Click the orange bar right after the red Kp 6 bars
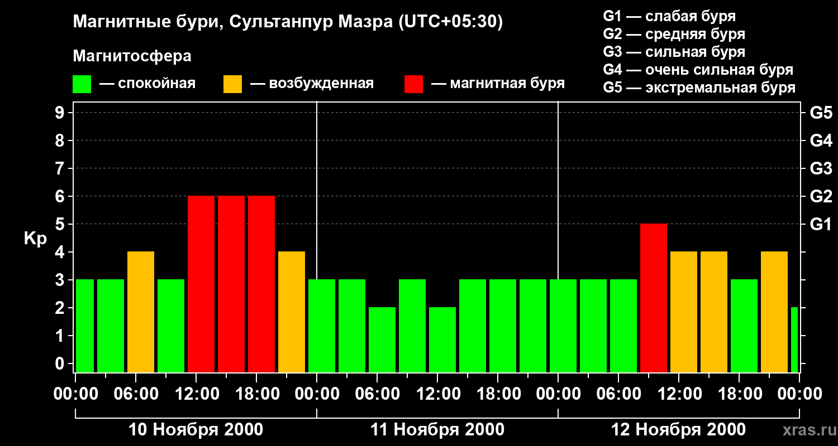 pos(292,312)
